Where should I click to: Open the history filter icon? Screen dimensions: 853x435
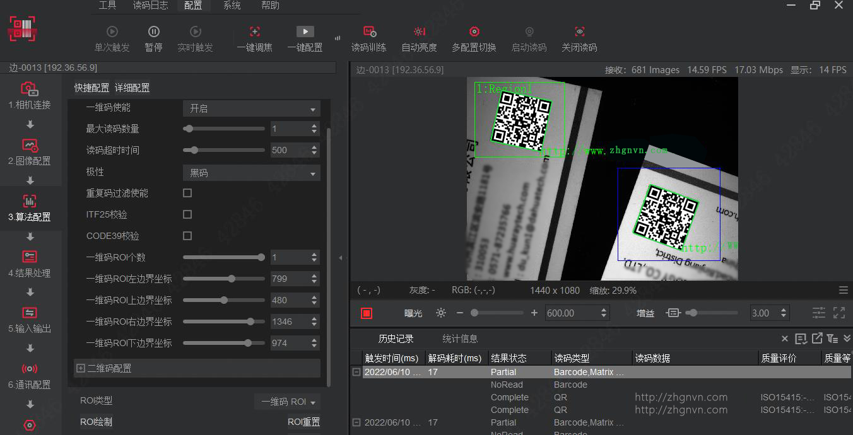point(833,339)
